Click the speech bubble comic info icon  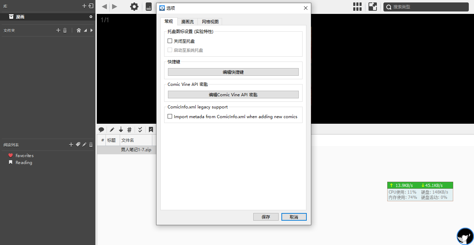click(101, 130)
